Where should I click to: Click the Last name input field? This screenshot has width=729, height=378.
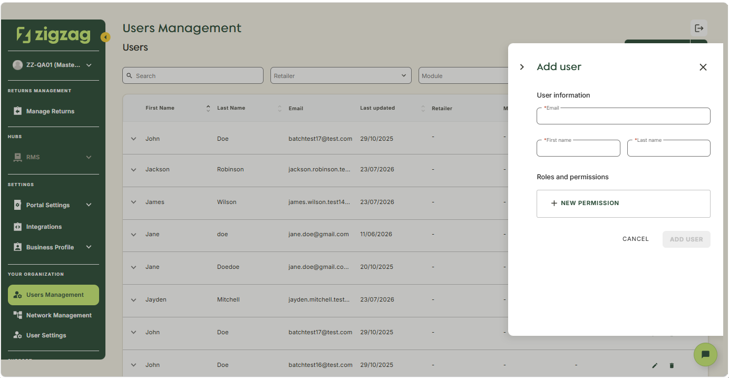pyautogui.click(x=669, y=148)
